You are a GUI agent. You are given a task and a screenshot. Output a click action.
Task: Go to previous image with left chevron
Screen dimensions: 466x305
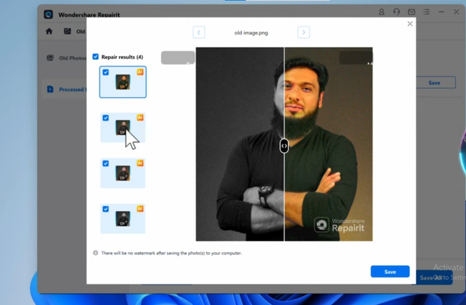199,32
